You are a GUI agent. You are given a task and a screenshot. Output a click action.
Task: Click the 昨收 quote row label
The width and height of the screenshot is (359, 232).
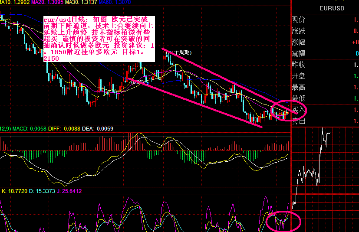pyautogui.click(x=299, y=65)
